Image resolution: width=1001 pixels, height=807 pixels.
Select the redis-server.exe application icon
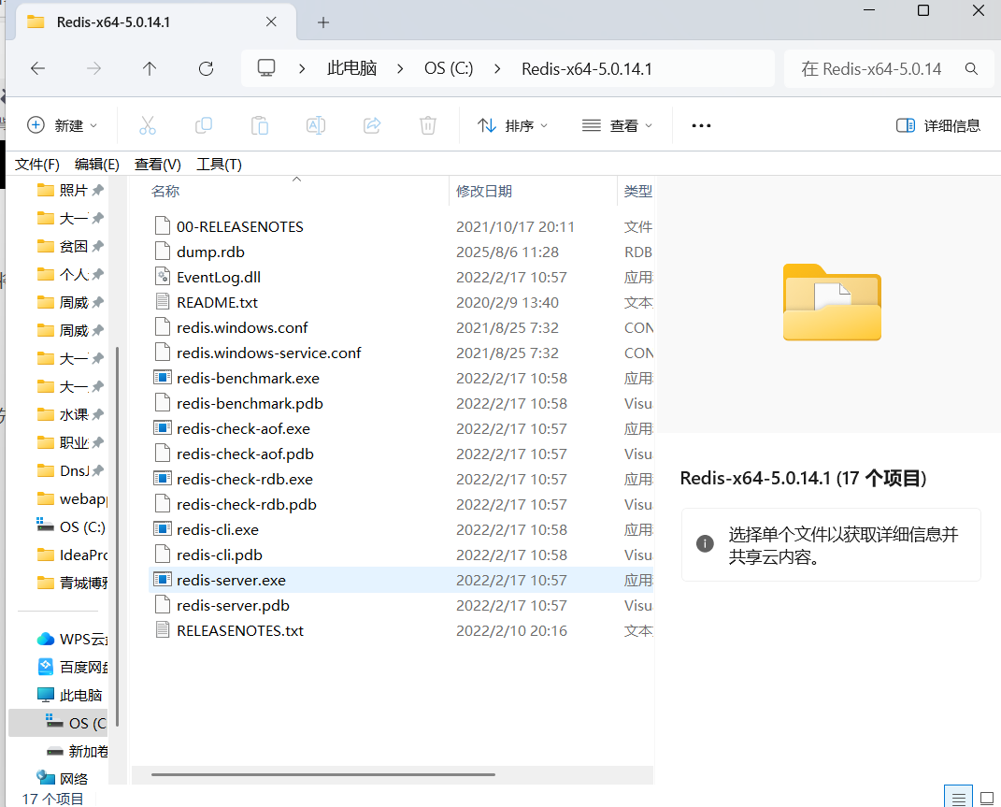coord(163,580)
